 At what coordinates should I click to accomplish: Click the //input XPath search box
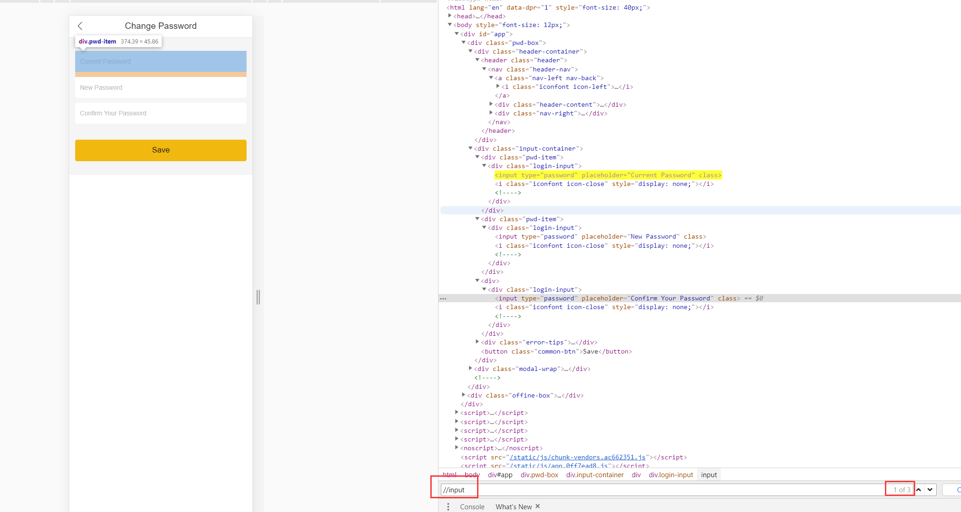(660, 490)
